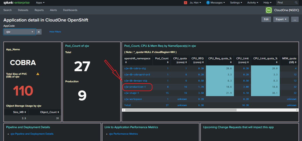Click the Edit button
The height and width of the screenshot is (141, 302).
pos(266,19)
